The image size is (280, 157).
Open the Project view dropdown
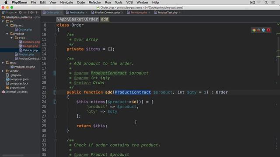10,13
